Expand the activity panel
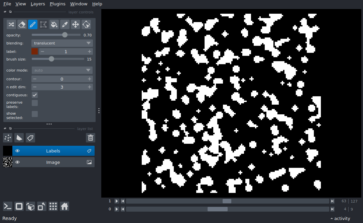This screenshot has height=223, width=363. 340,218
